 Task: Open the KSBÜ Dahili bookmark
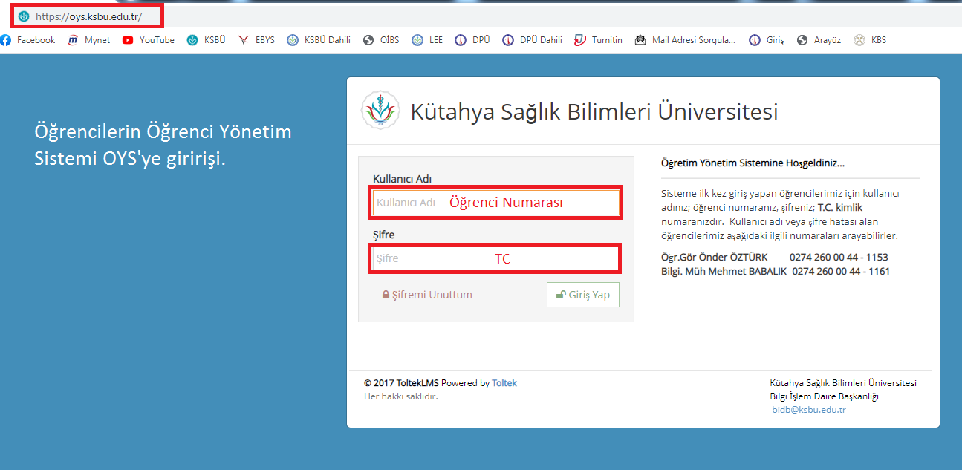319,40
